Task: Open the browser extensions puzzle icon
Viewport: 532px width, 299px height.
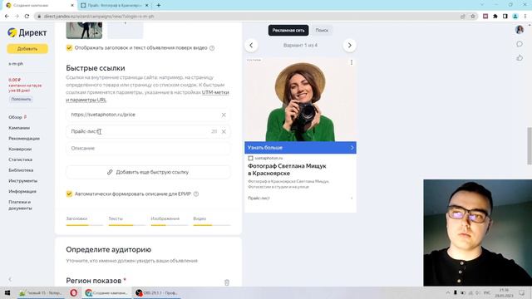Action: click(x=495, y=17)
